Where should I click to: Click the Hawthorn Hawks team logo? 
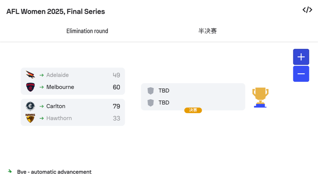(30, 118)
